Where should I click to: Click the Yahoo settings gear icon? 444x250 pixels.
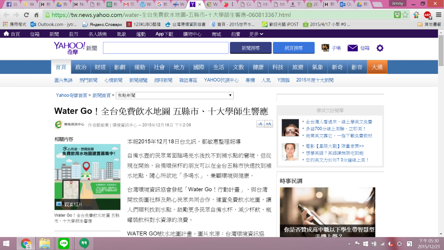[380, 48]
